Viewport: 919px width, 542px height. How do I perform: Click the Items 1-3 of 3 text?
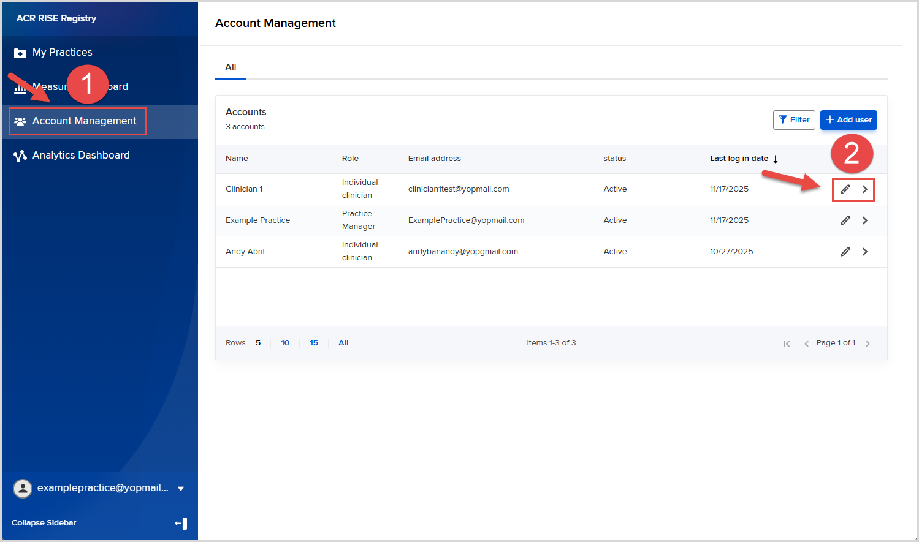coord(551,343)
